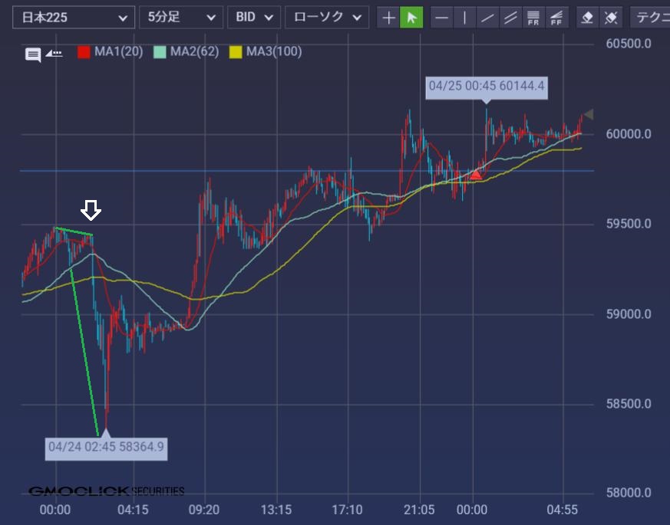This screenshot has height=525, width=670.
Task: Expand the BID price type dropdown
Action: tap(253, 18)
